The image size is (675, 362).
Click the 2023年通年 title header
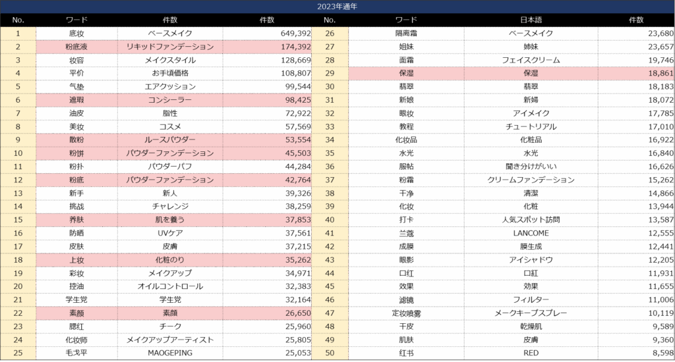337,7
